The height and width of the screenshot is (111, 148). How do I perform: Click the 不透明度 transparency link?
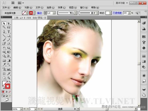118,13
